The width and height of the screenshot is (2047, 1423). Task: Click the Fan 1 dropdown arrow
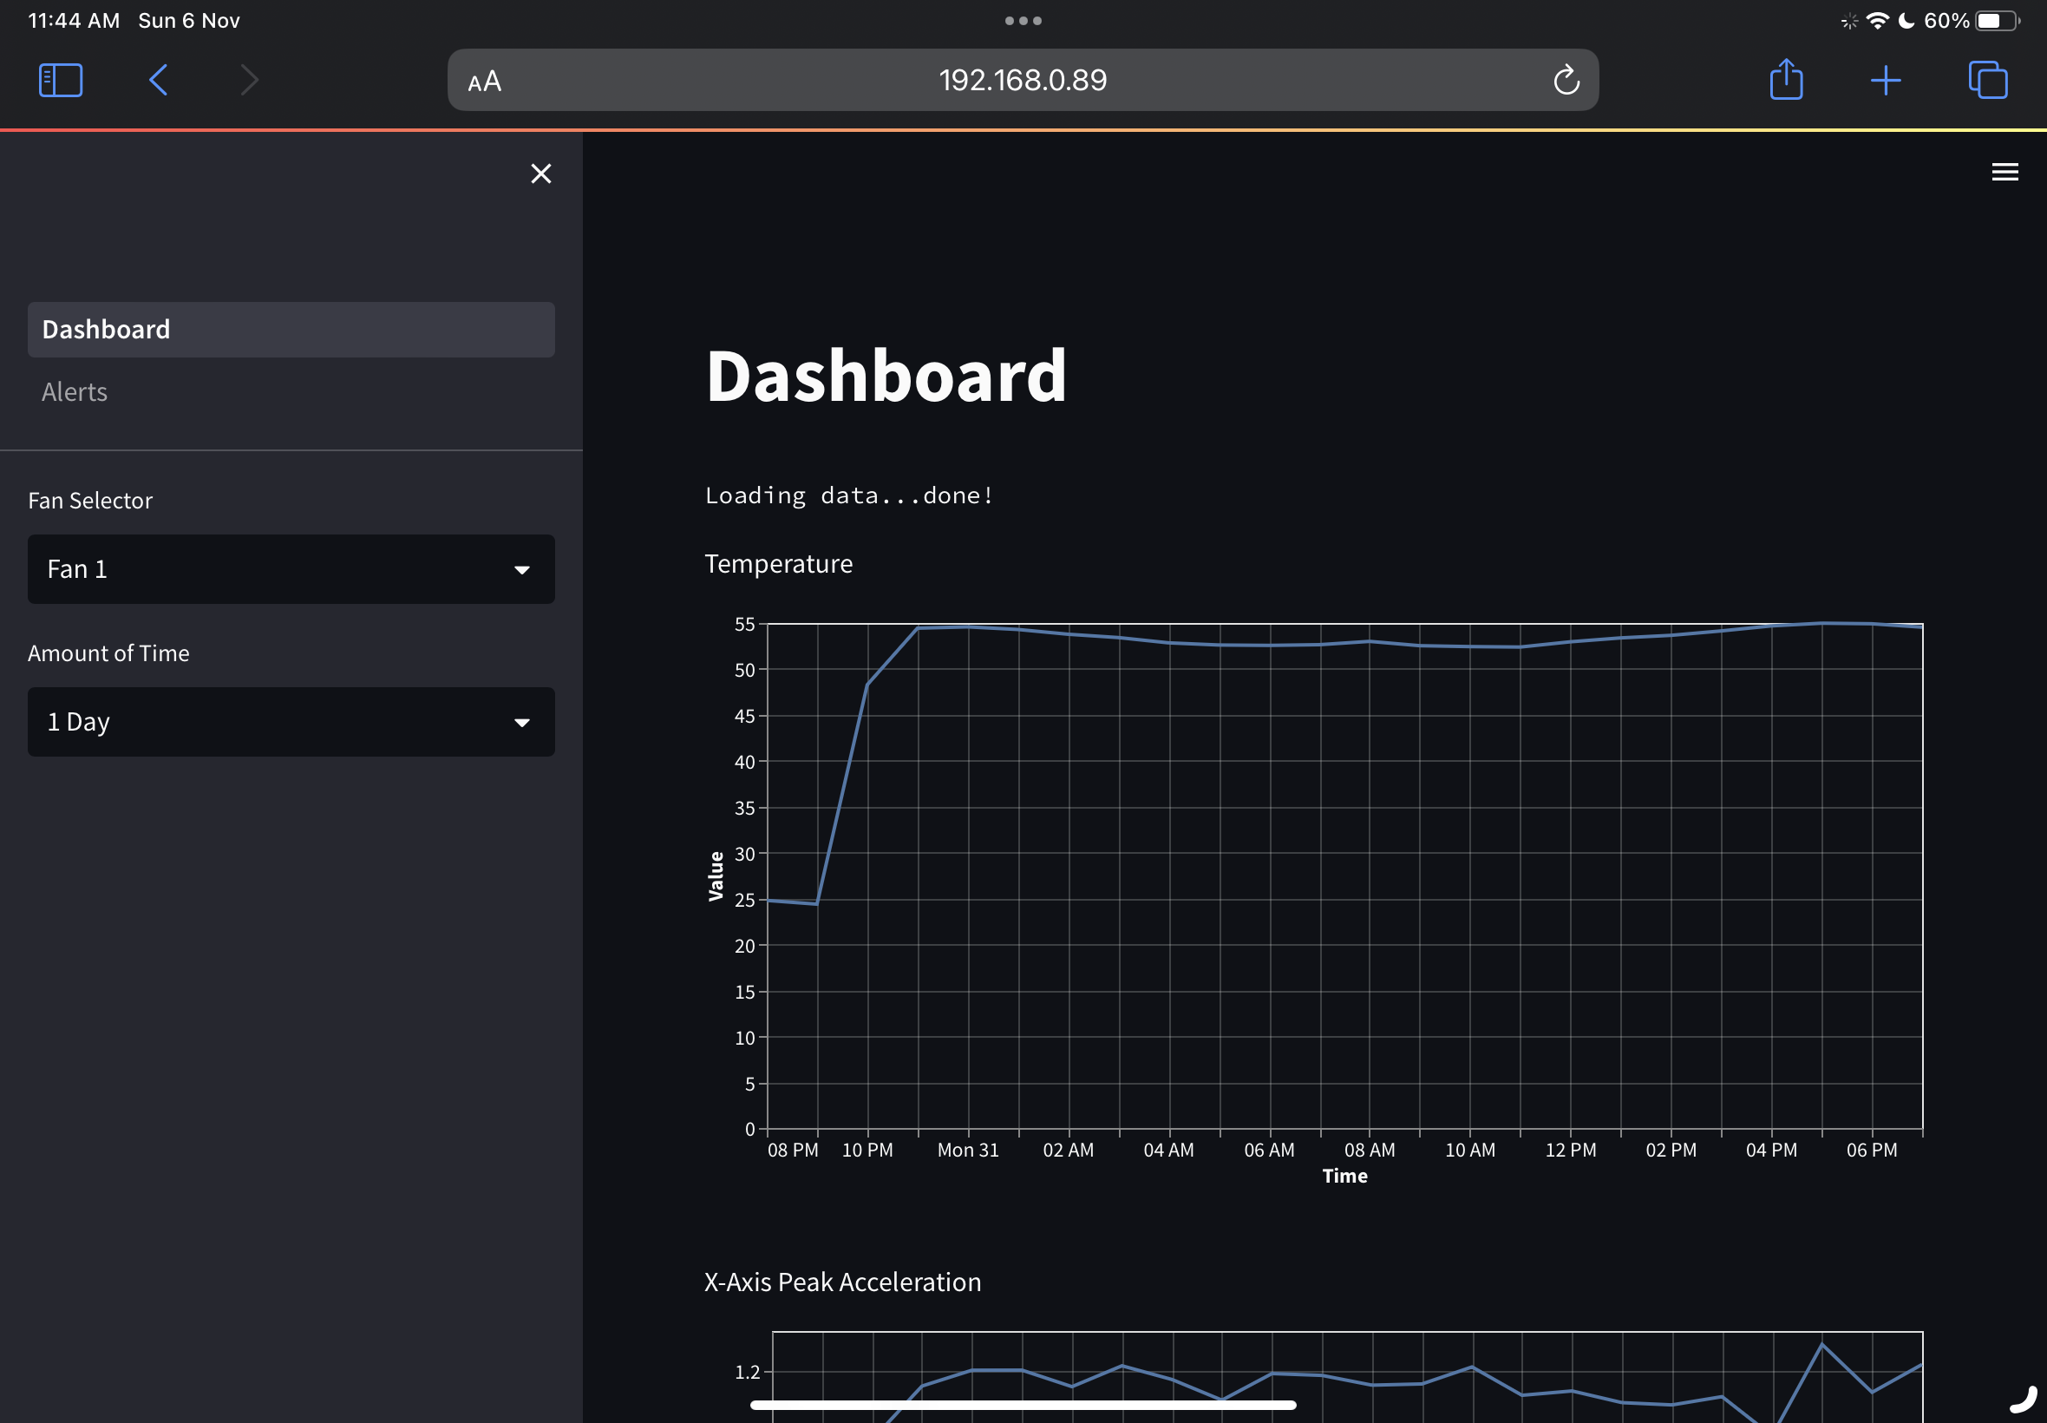(x=522, y=570)
